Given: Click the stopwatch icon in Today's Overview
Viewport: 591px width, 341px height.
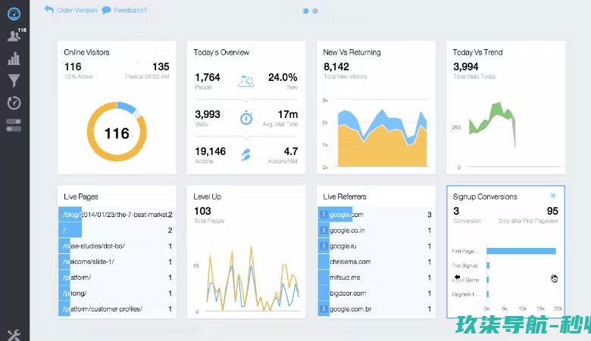Looking at the screenshot, I should (246, 118).
